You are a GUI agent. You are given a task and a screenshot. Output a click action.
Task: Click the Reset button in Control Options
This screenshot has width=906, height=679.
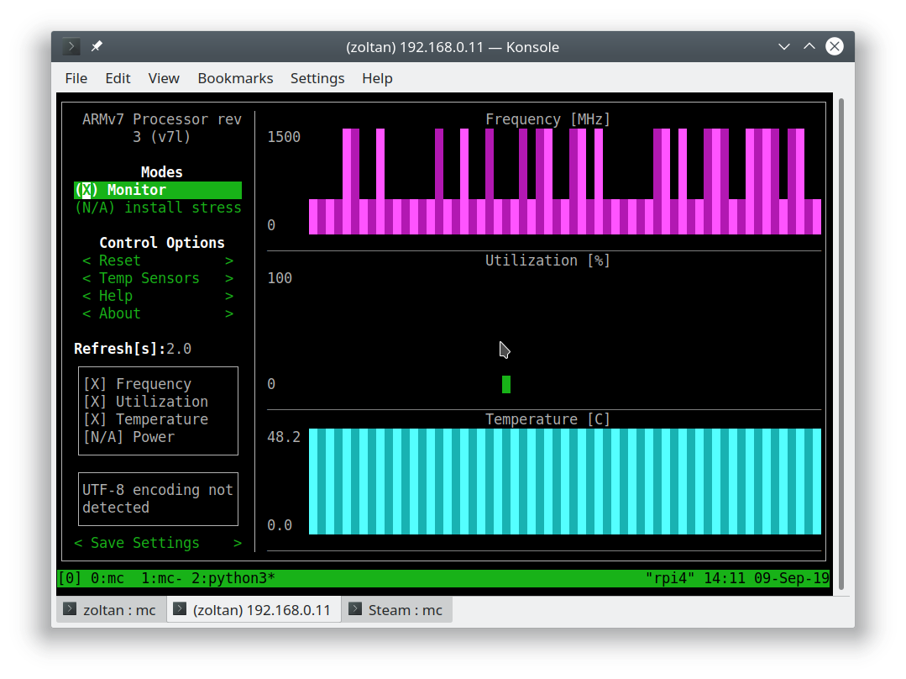[x=119, y=261]
